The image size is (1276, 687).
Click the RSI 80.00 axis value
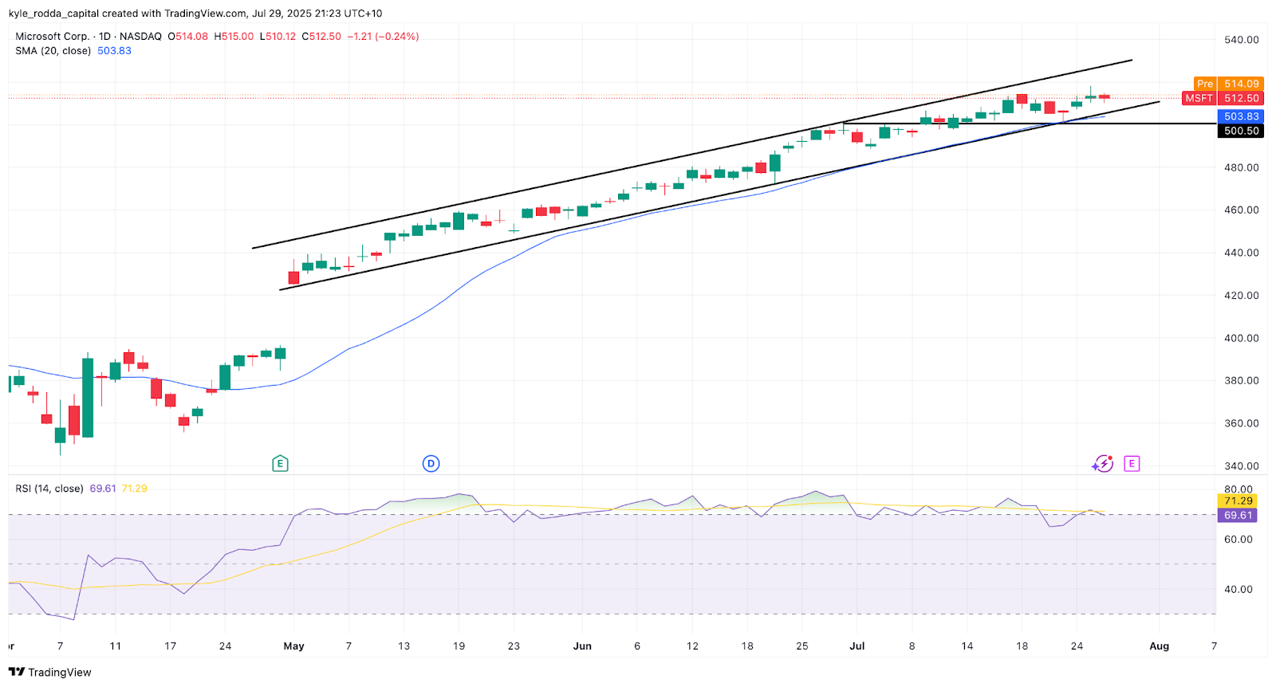1239,489
